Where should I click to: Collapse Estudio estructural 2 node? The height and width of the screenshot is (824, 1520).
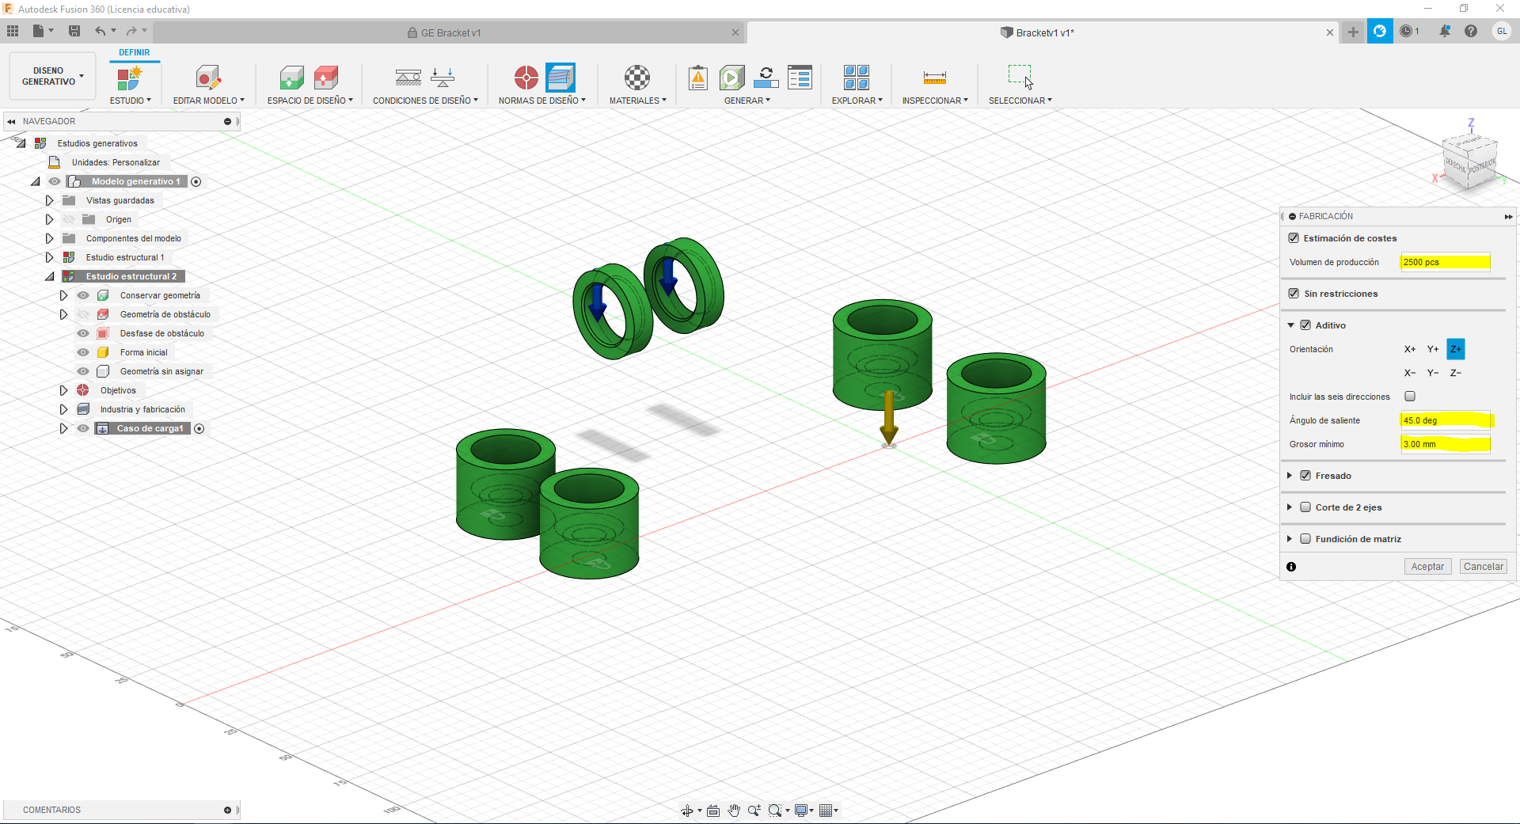point(49,276)
